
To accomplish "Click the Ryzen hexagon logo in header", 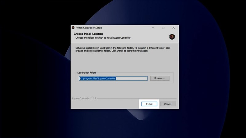I will click(x=172, y=37).
